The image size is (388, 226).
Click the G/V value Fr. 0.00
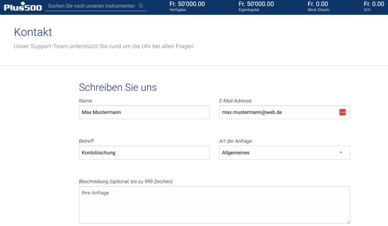pos(374,4)
